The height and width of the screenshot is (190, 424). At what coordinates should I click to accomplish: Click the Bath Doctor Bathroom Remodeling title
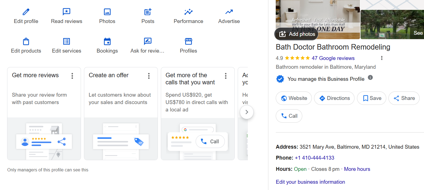pyautogui.click(x=333, y=47)
